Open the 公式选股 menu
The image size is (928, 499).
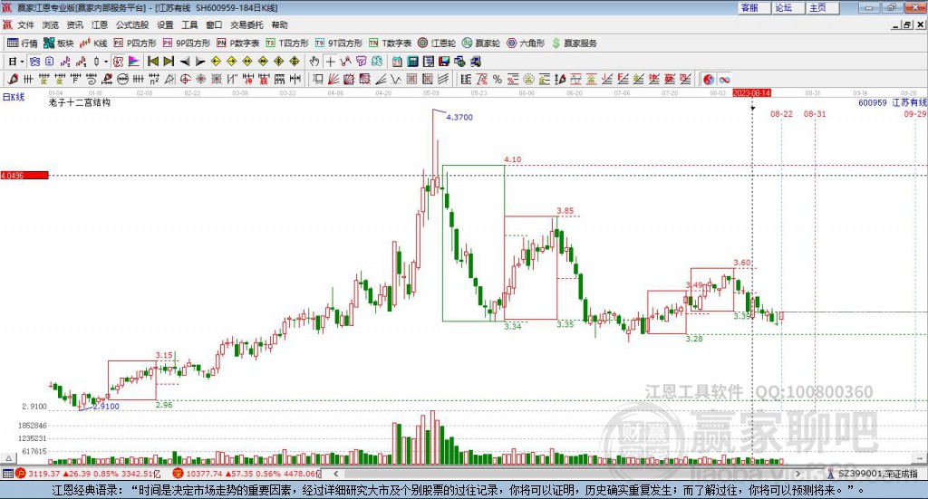(x=132, y=24)
